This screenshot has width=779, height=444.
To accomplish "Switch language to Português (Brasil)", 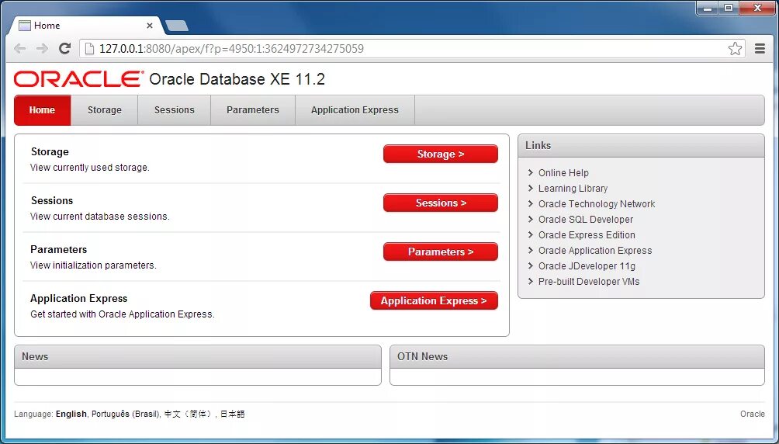I will (126, 414).
